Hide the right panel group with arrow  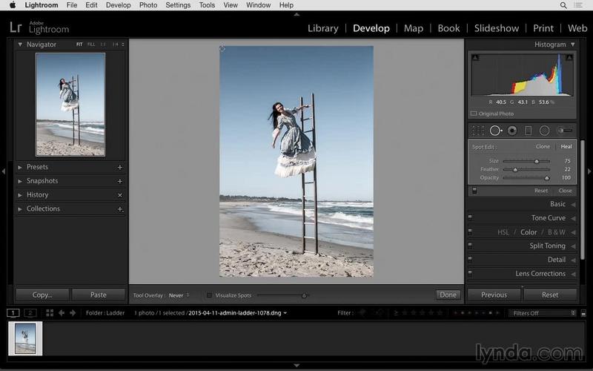[x=589, y=171]
